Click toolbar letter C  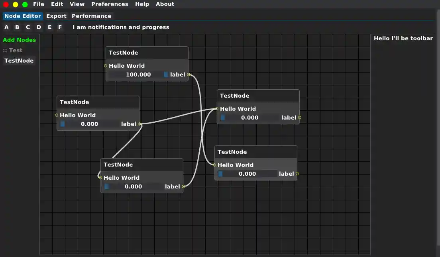pos(28,27)
